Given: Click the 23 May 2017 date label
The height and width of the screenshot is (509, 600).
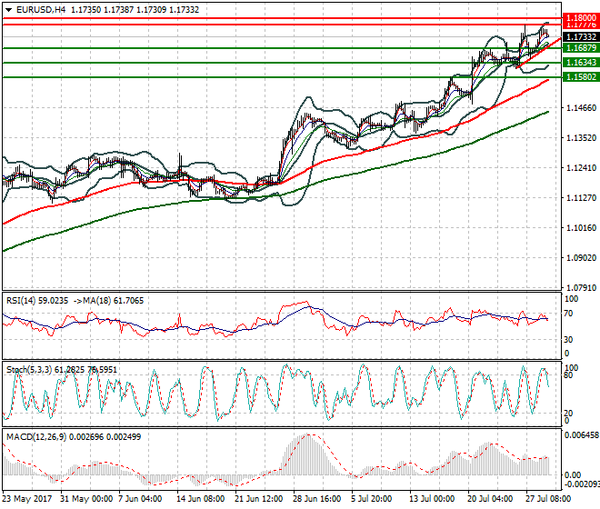Looking at the screenshot, I should pos(27,499).
